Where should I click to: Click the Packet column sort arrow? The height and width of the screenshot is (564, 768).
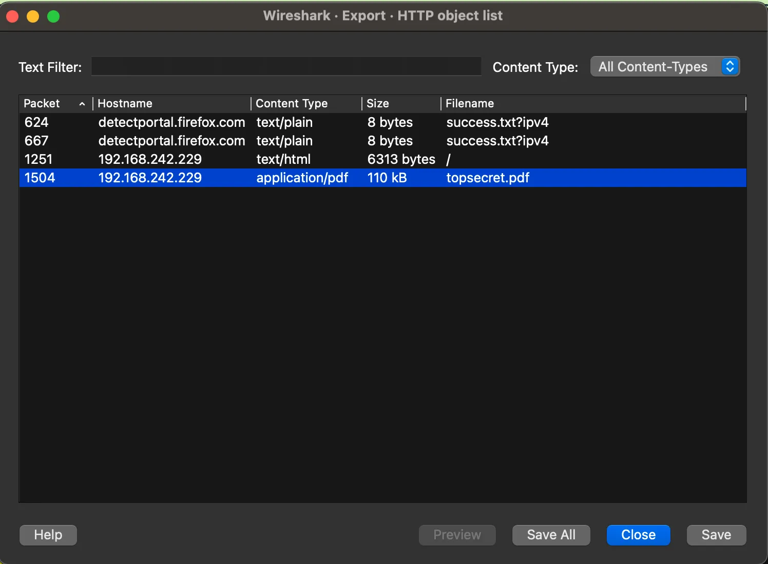(x=82, y=104)
